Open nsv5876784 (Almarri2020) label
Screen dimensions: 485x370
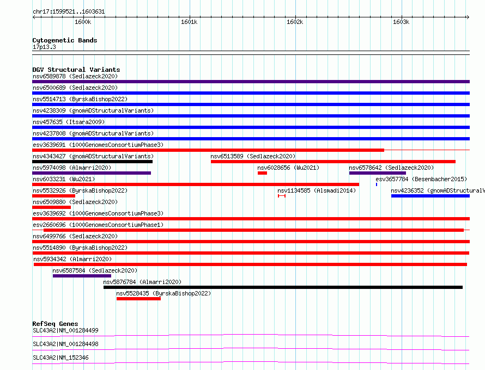click(x=142, y=282)
